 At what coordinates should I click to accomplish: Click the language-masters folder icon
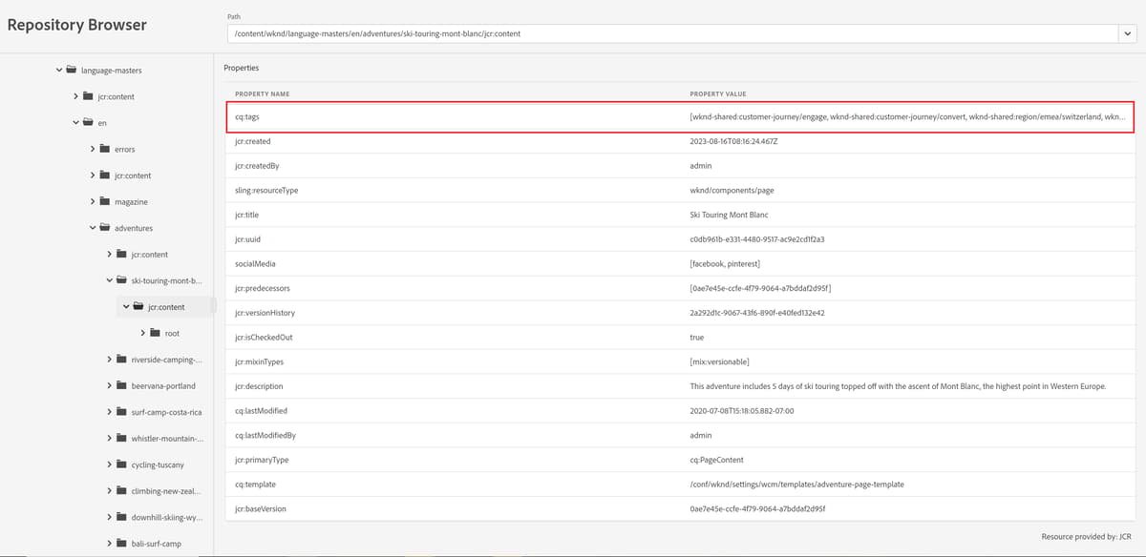(x=71, y=70)
